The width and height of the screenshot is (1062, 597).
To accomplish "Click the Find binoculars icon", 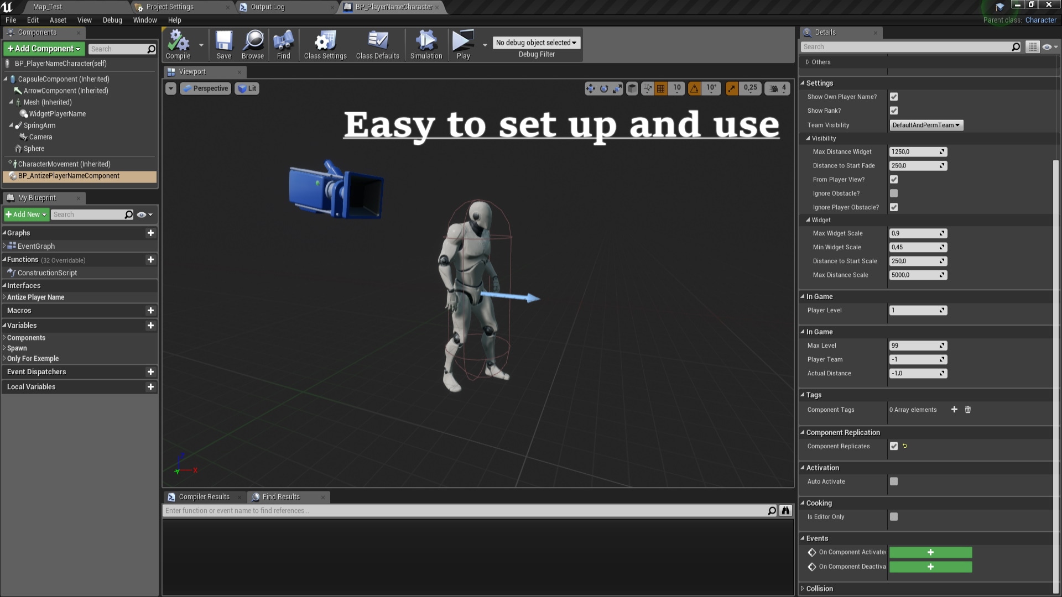I will 283,44.
